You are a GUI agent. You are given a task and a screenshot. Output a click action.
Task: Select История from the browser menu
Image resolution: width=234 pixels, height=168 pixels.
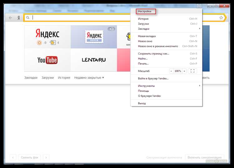[143, 19]
